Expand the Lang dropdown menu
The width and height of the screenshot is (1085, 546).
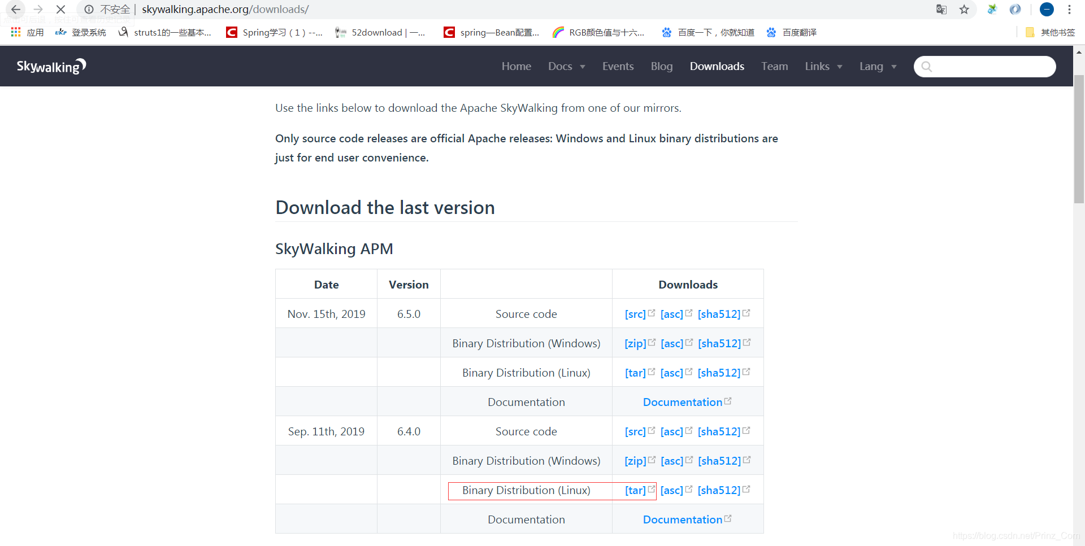(x=878, y=67)
